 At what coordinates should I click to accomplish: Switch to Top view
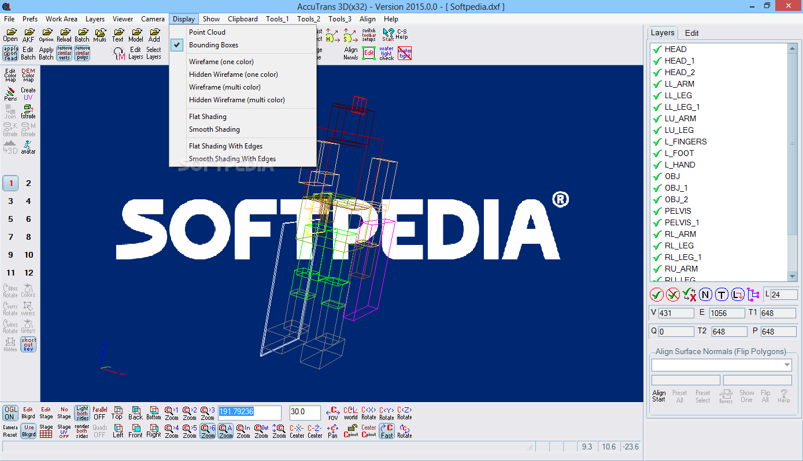(x=117, y=412)
